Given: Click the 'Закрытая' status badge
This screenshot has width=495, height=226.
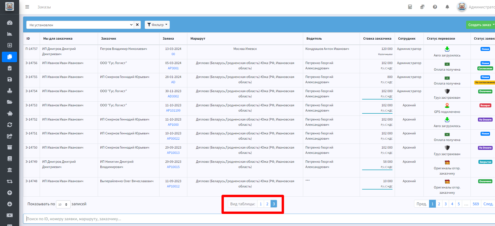Looking at the screenshot, I should point(485,162).
